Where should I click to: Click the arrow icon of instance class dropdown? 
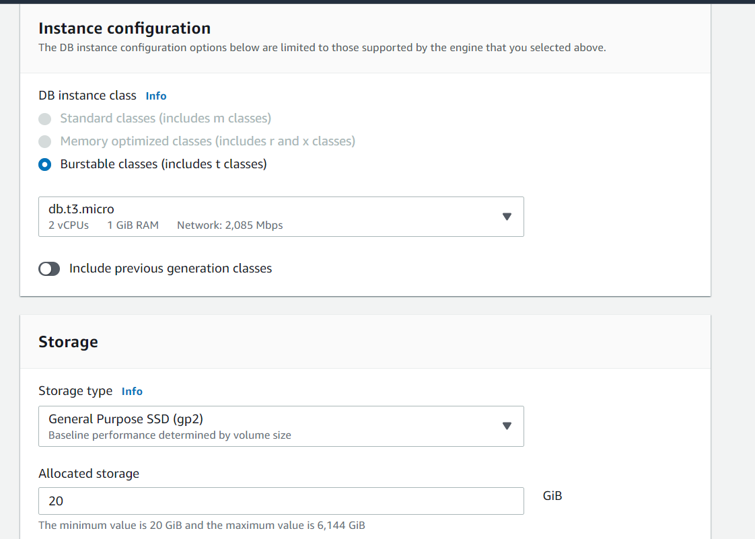(507, 217)
